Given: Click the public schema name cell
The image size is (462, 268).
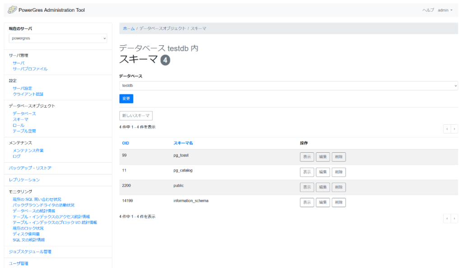Looking at the screenshot, I should pyautogui.click(x=179, y=186).
